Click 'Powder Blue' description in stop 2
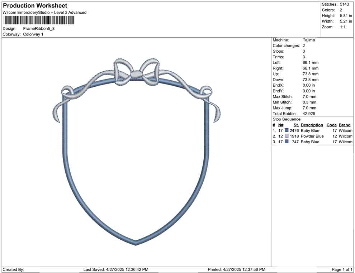 coord(312,136)
